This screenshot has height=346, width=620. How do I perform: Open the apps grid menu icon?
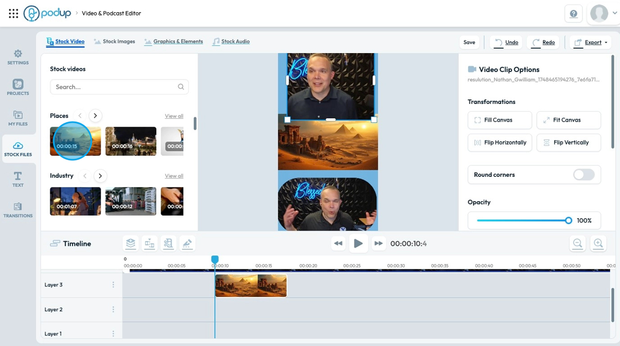(x=13, y=13)
